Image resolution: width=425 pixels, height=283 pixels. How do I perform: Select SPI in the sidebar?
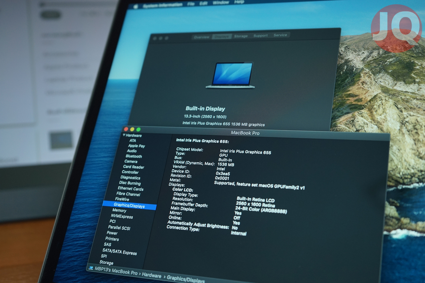(104, 256)
